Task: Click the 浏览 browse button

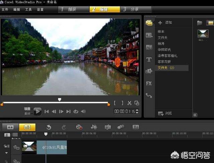Action: coord(165,113)
